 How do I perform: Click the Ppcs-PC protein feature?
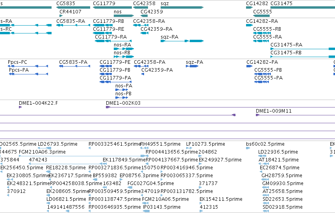point(28,66)
